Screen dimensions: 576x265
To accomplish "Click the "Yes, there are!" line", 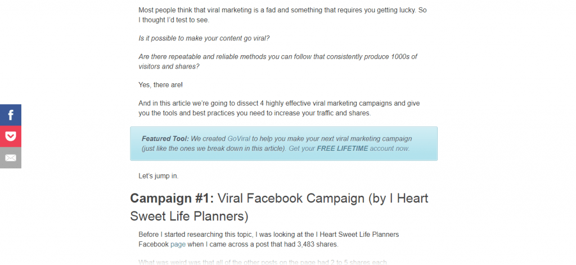I will pos(160,85).
